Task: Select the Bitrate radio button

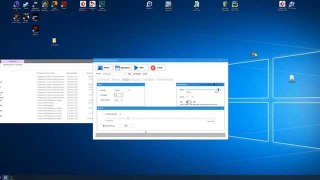Action: click(103, 126)
